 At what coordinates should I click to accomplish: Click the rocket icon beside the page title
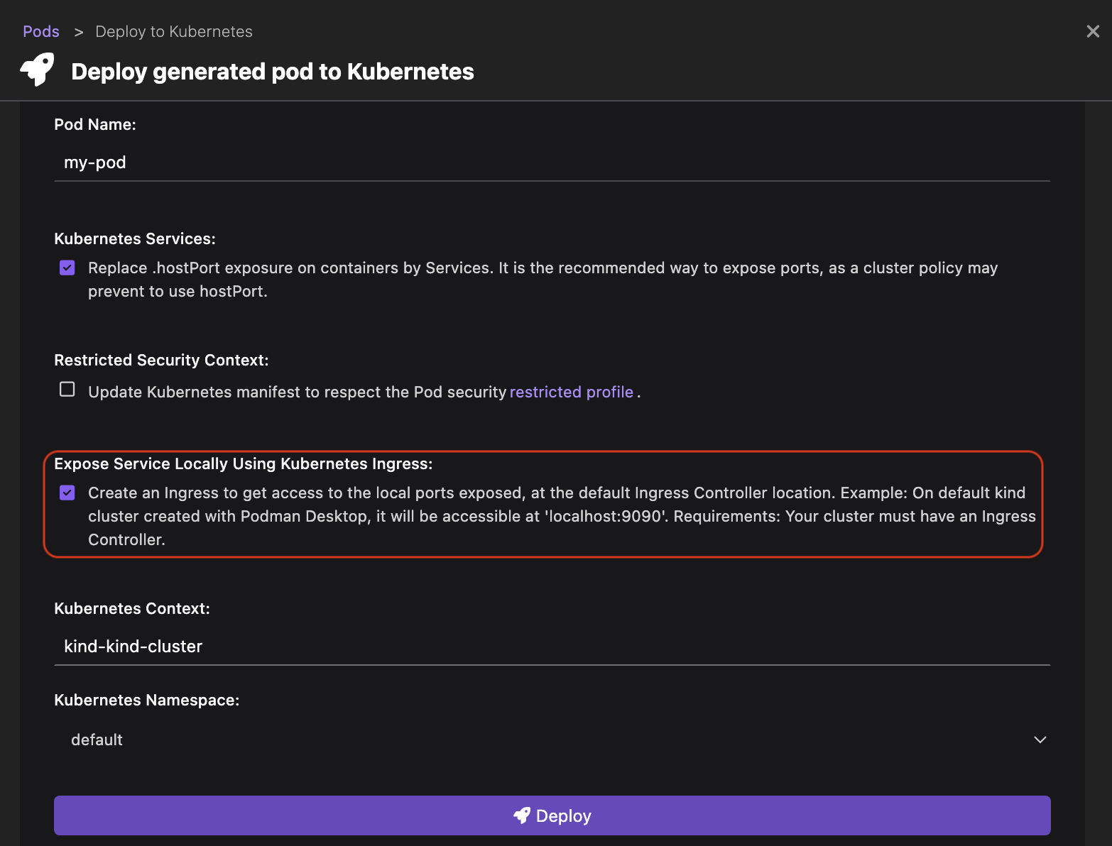(x=37, y=70)
